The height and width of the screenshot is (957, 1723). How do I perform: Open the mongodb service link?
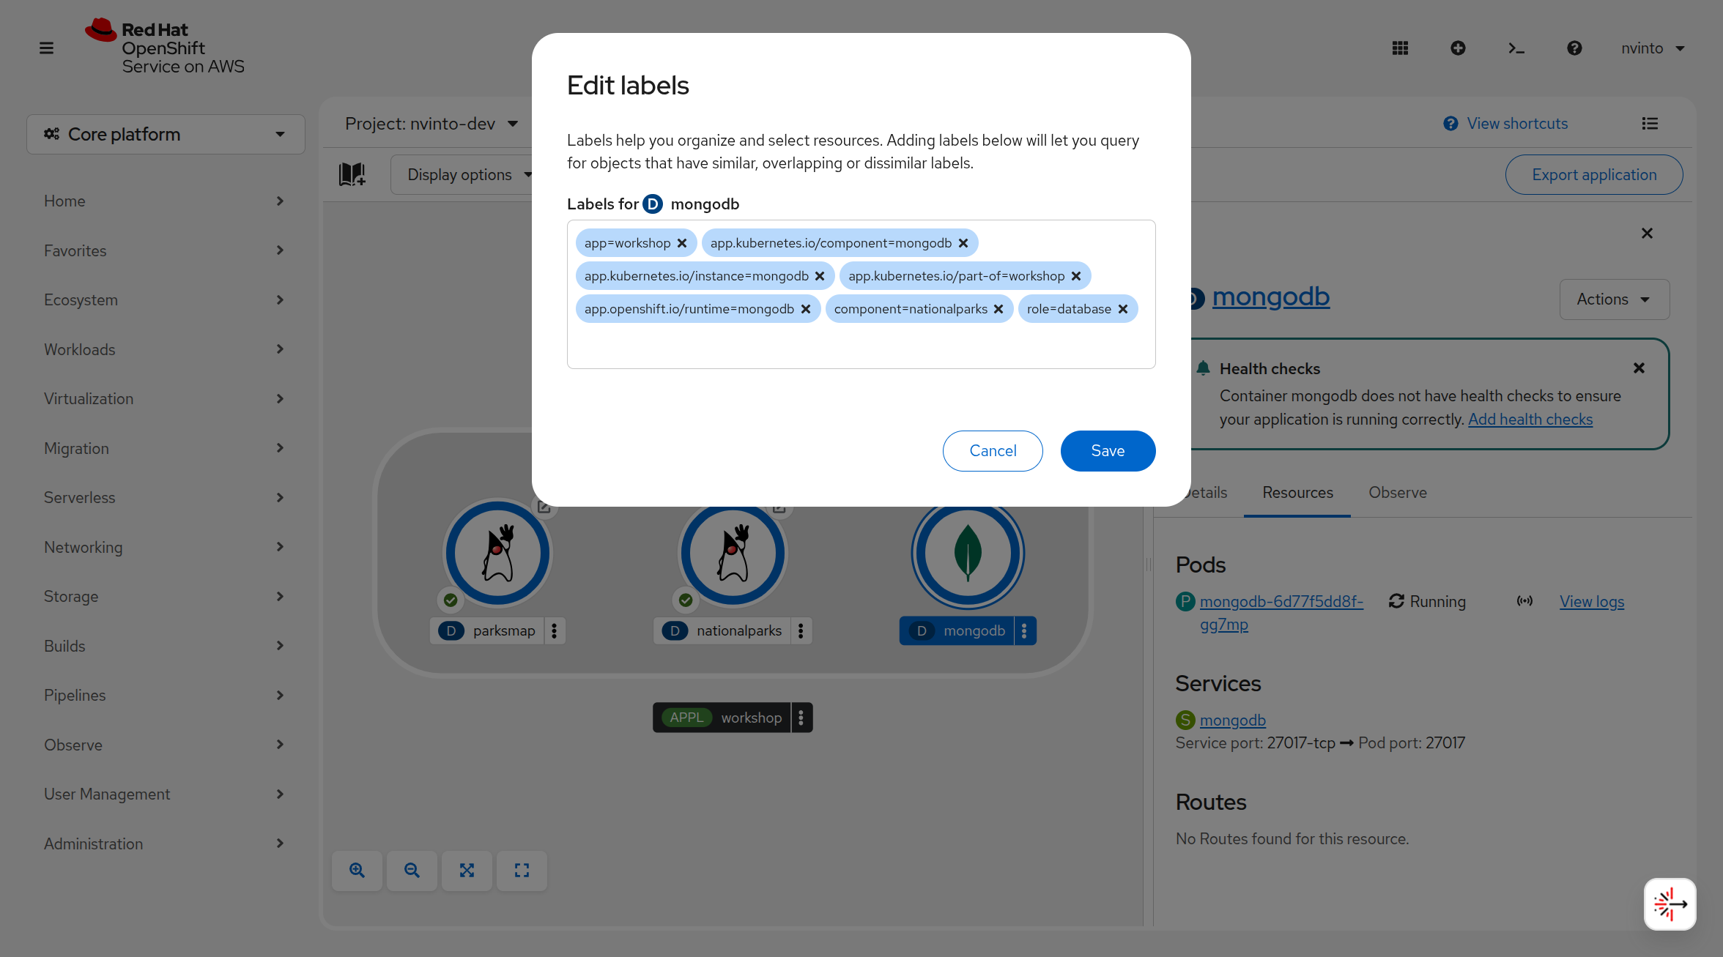click(x=1233, y=720)
